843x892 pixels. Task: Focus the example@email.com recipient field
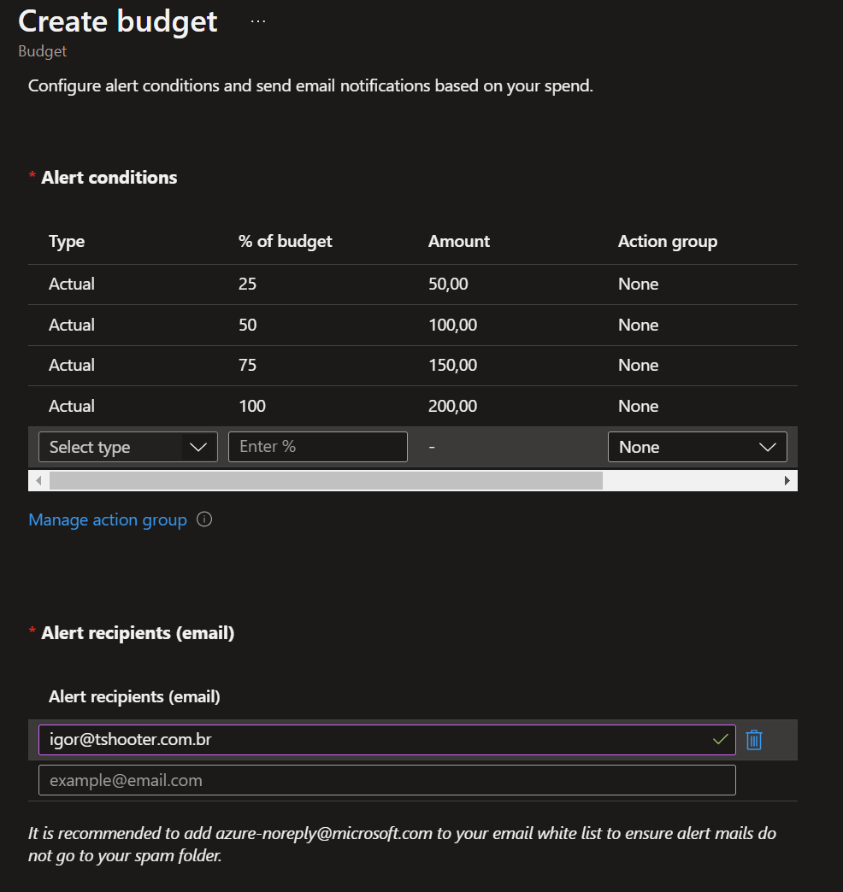pyautogui.click(x=387, y=781)
